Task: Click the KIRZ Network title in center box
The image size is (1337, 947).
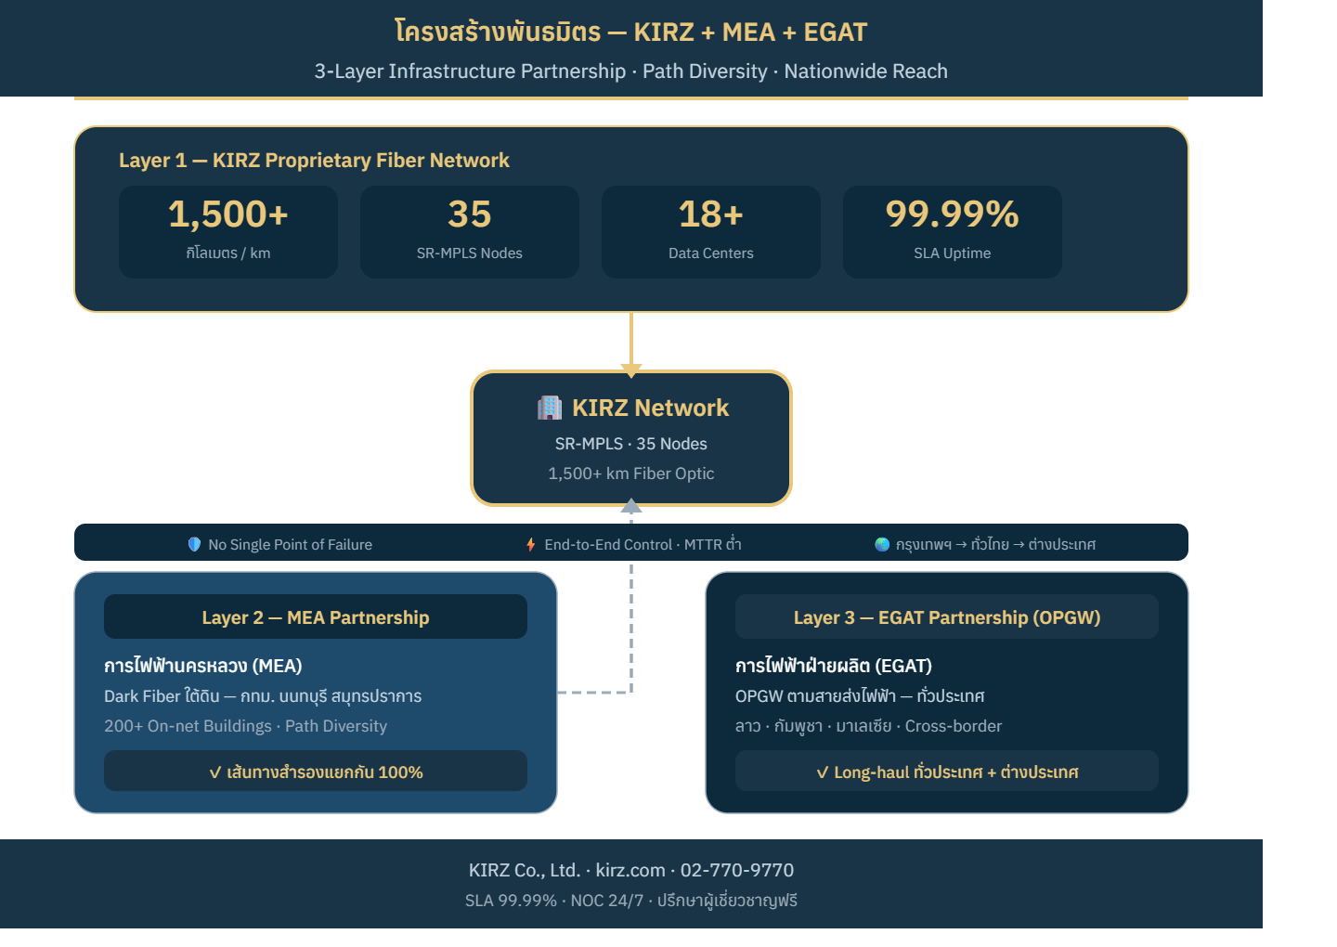Action: click(650, 408)
